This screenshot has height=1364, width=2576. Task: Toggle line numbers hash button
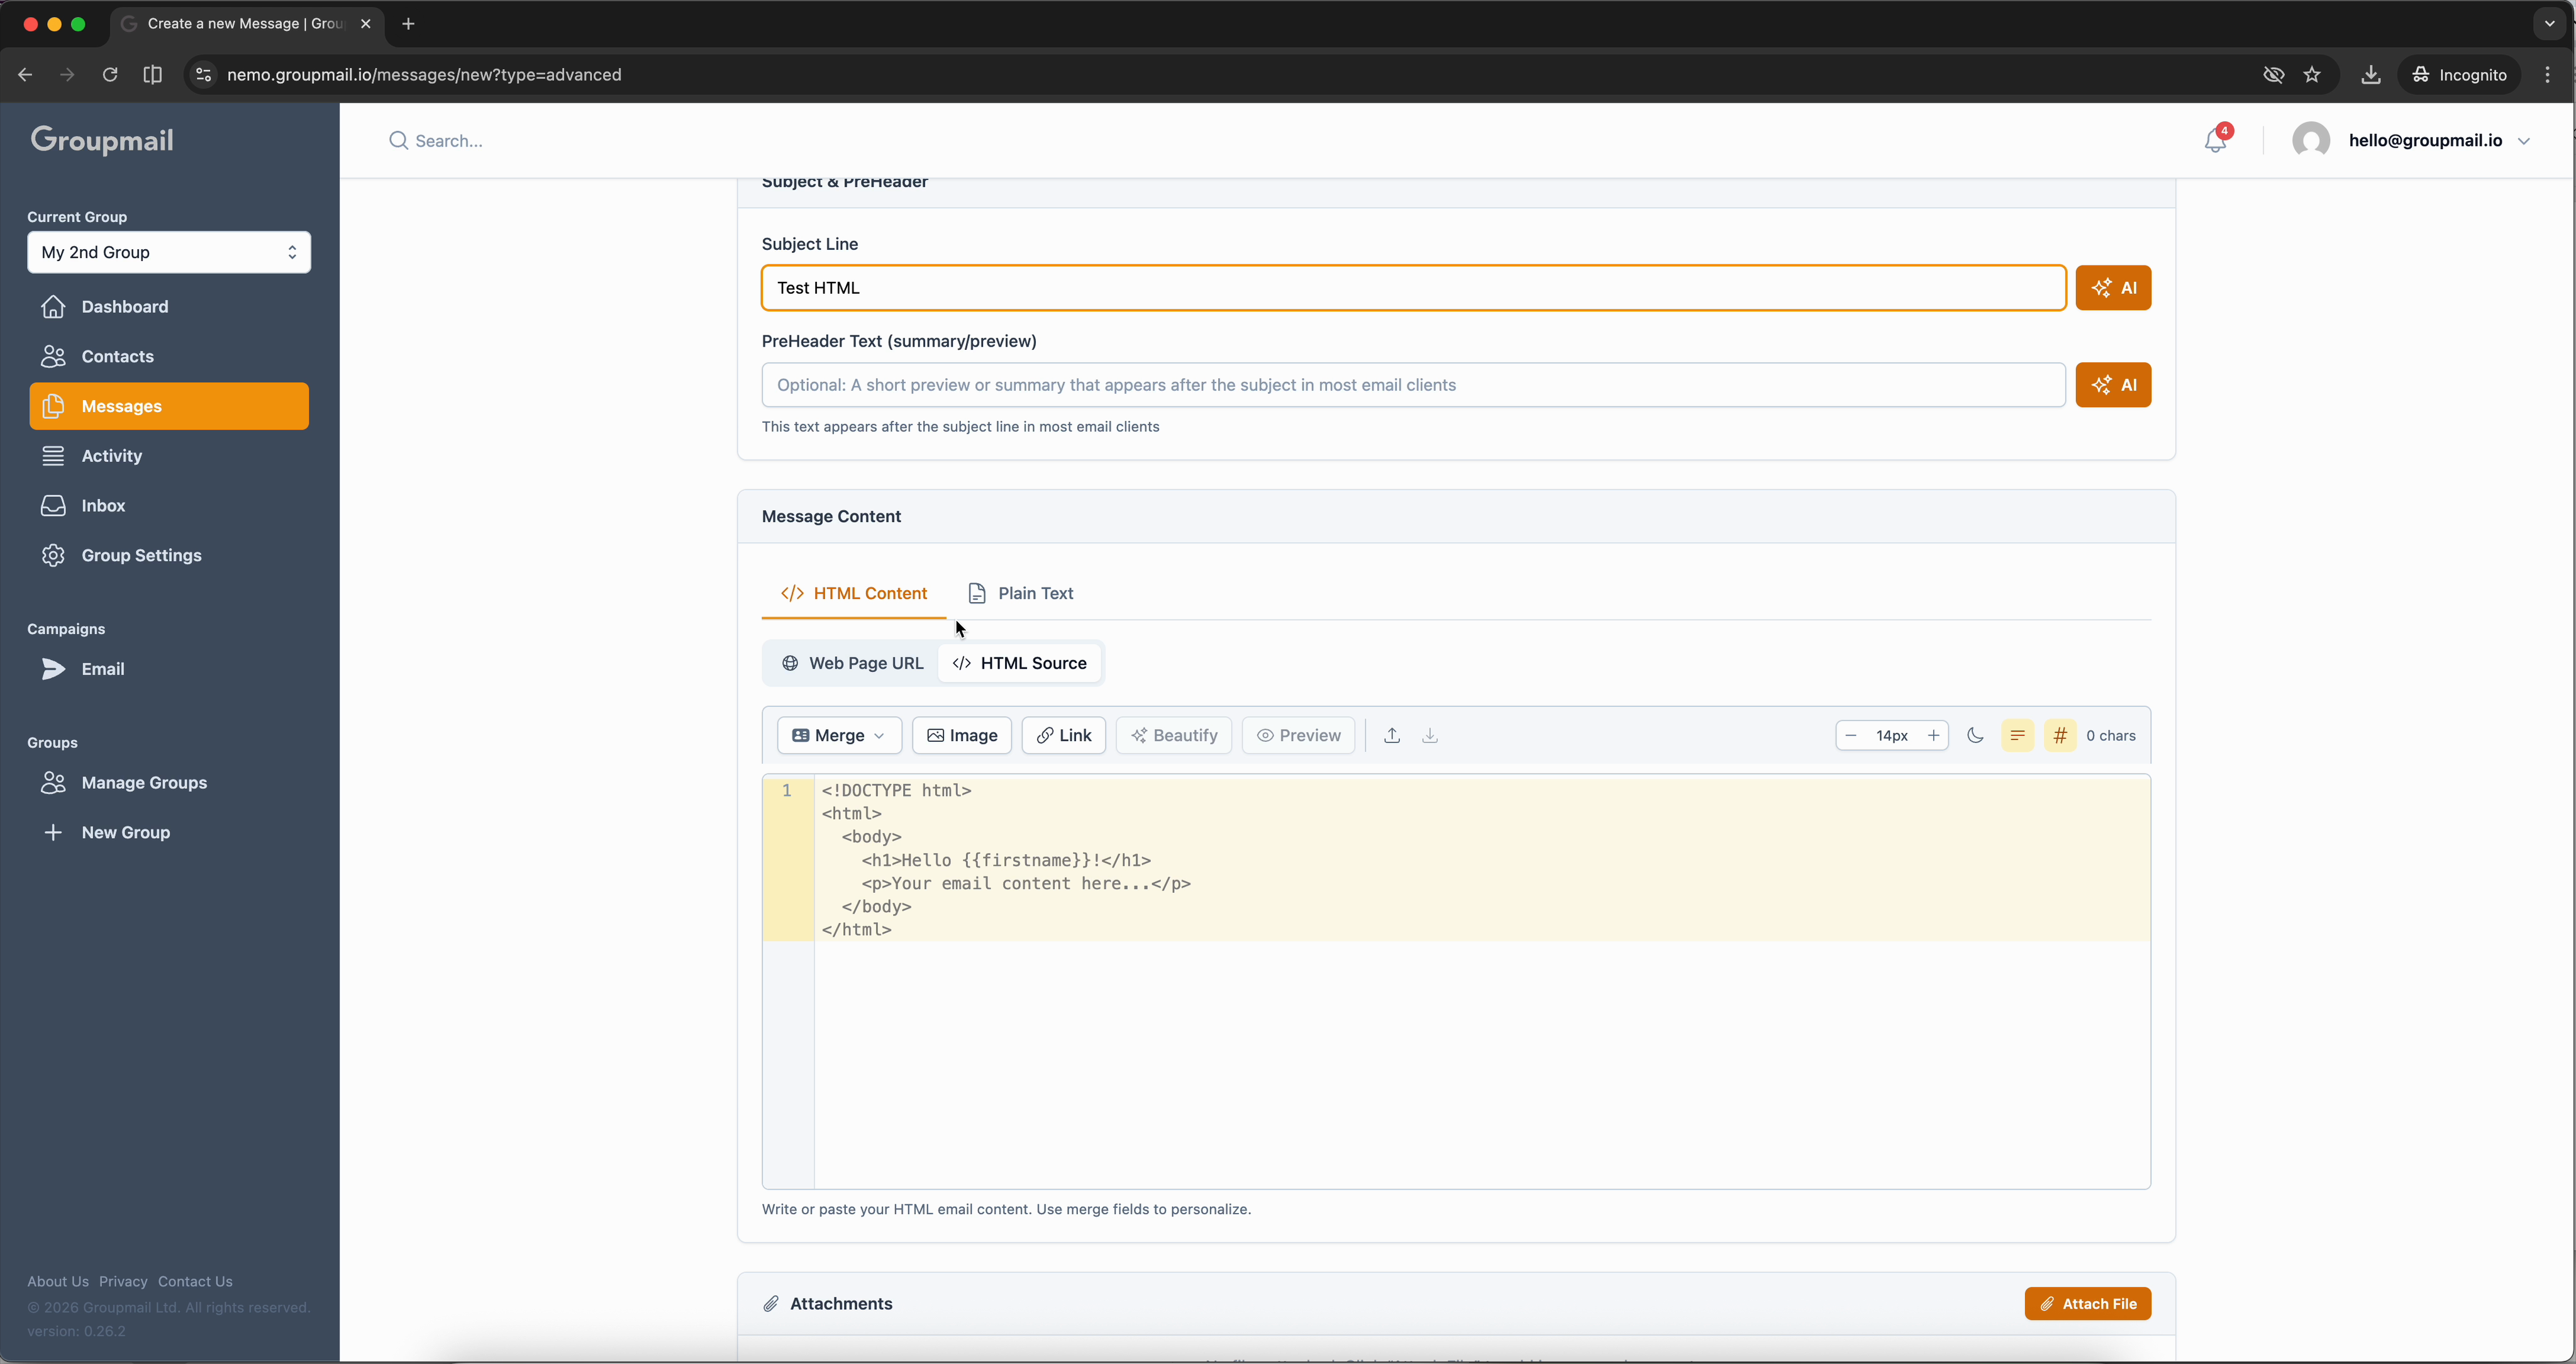click(2059, 735)
